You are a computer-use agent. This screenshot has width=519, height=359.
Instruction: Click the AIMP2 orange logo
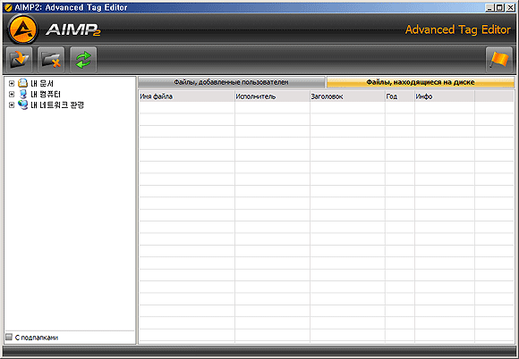click(x=22, y=29)
